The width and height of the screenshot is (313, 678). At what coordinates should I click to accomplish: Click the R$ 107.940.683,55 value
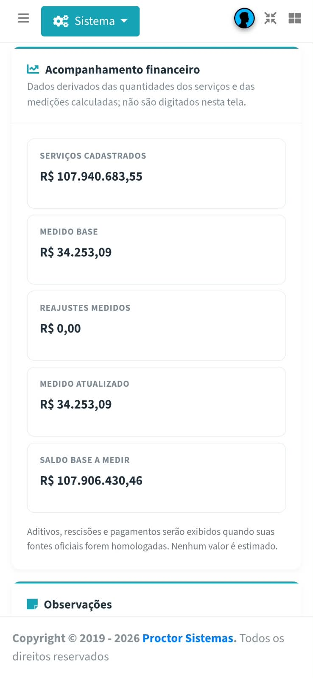coord(91,176)
